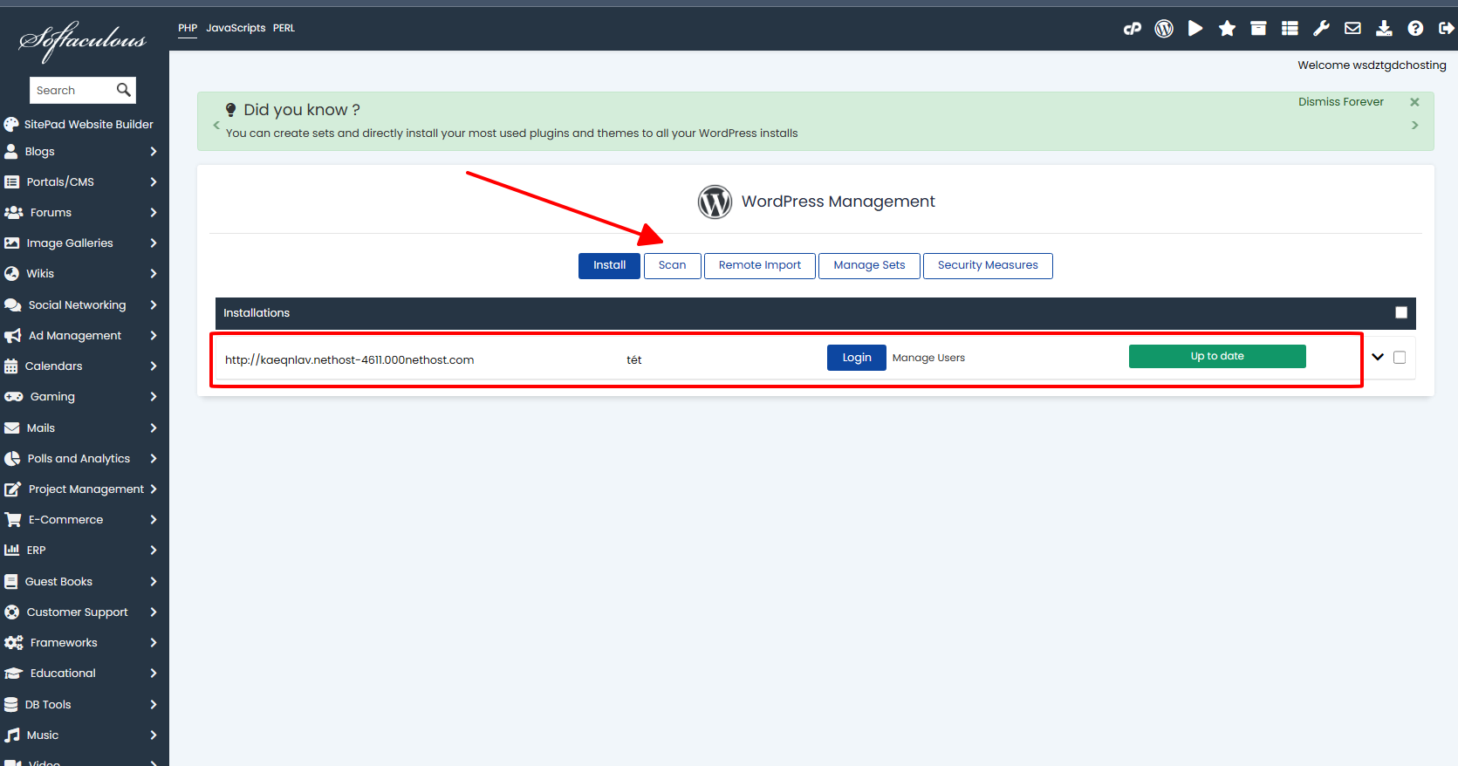The height and width of the screenshot is (766, 1458).
Task: Click the Music note icon
Action: [x=11, y=735]
